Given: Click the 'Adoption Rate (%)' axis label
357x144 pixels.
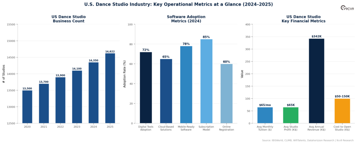Looking at the screenshot, I should tap(124, 74).
